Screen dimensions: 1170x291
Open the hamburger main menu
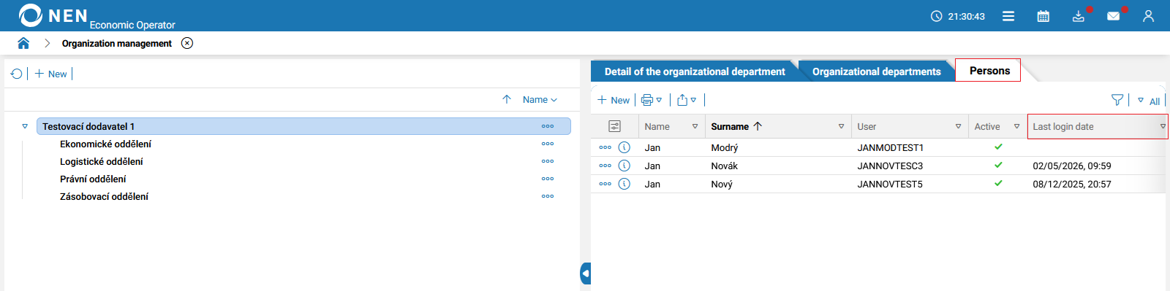tap(1008, 16)
